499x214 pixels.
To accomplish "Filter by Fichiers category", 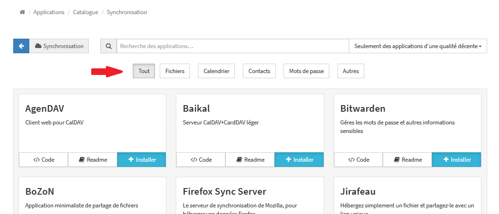I will pyautogui.click(x=175, y=71).
